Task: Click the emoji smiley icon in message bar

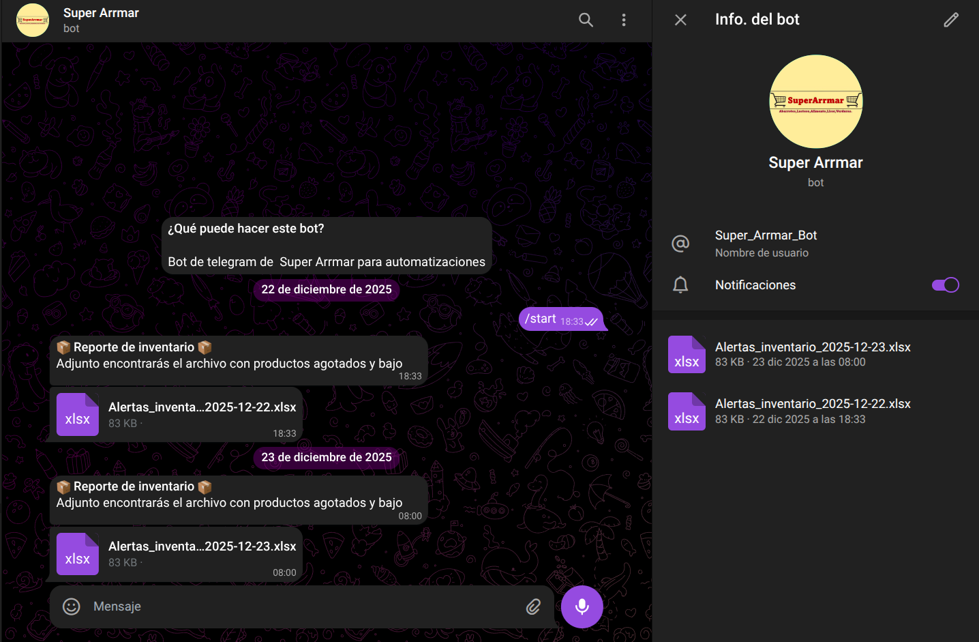Action: pyautogui.click(x=72, y=607)
